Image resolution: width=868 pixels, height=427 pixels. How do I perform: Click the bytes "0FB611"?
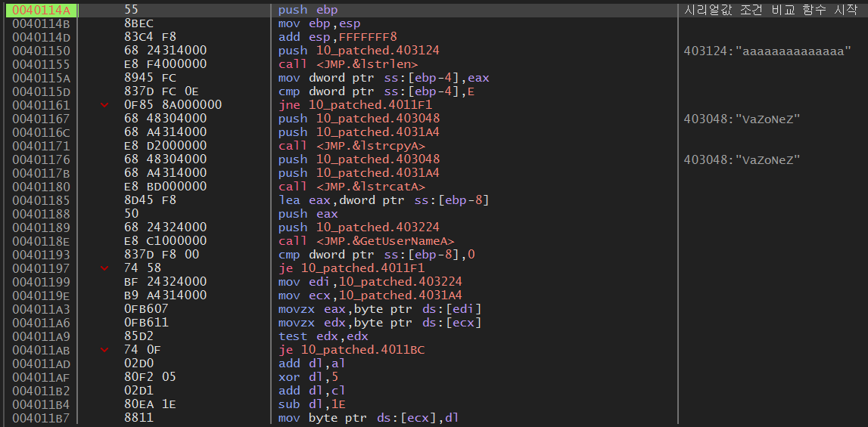pos(147,323)
